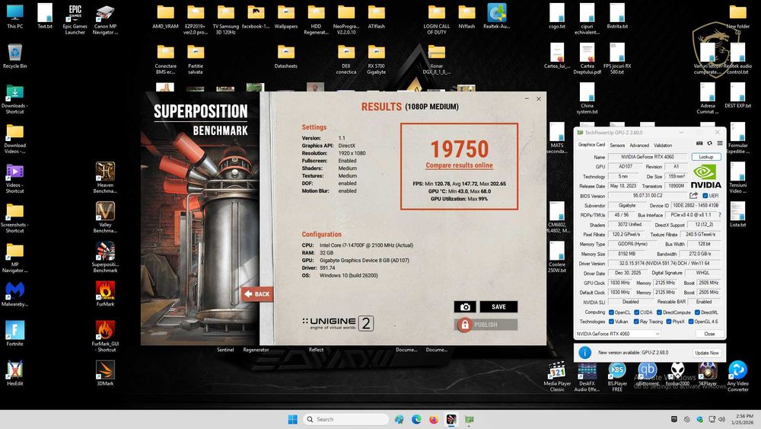
Task: Open the Heaven Benchmark desktop icon
Action: pyautogui.click(x=105, y=178)
